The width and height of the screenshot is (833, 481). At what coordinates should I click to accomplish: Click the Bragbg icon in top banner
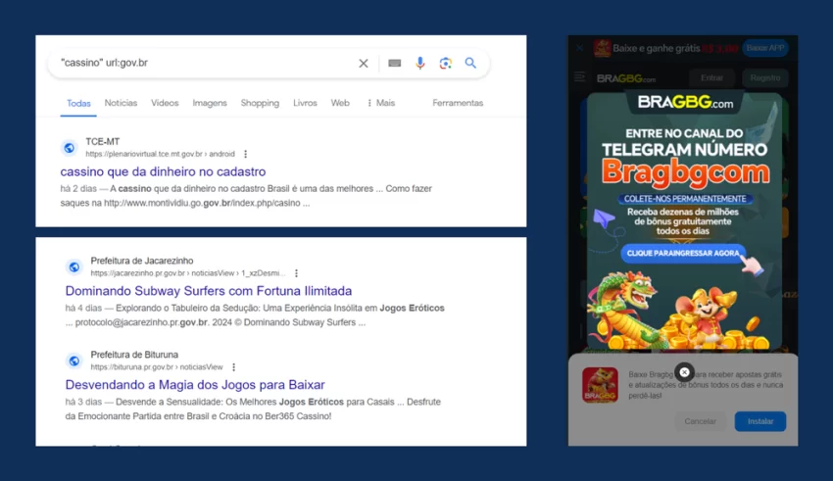tap(602, 48)
